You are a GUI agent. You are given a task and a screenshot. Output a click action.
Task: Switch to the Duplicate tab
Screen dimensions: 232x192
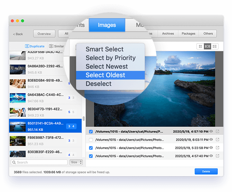(x=35, y=46)
